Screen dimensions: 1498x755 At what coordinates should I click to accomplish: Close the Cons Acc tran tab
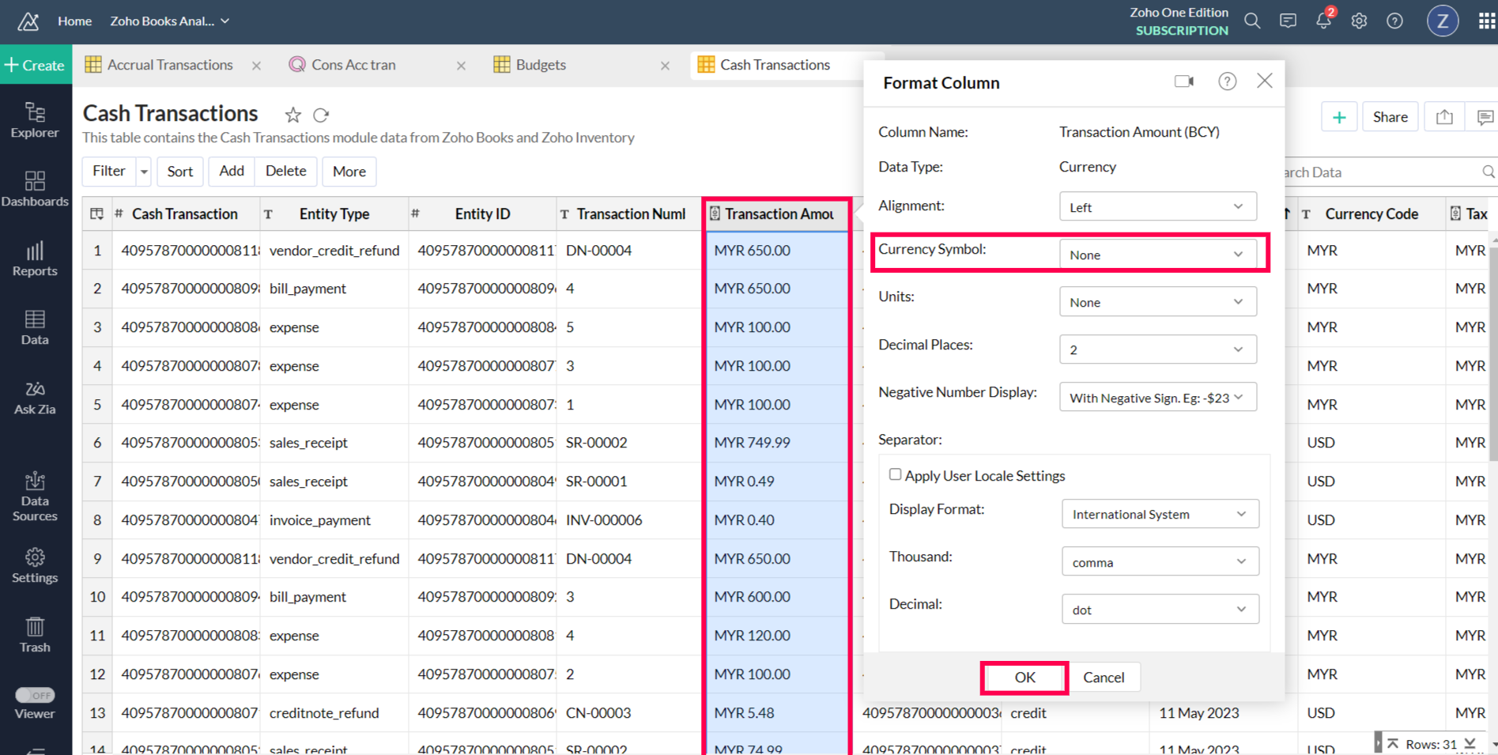point(461,66)
